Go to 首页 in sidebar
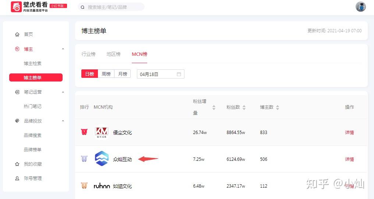 28,34
